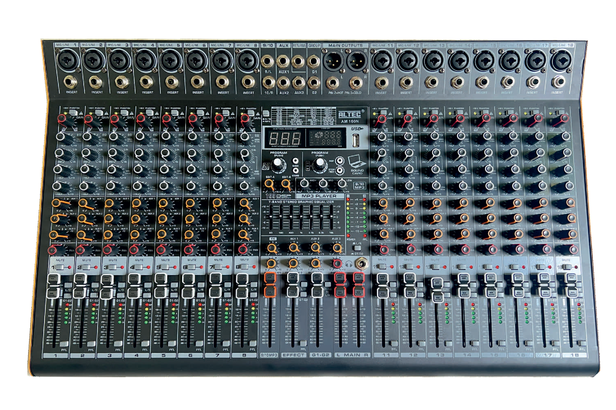Click the headphone jack beside headphones icon
The height and width of the screenshot is (410, 616).
362,263
